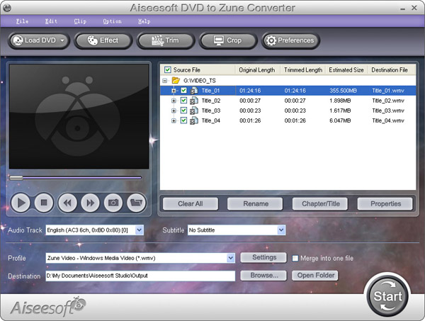Click the Destination path field
The image size is (425, 321).
(x=140, y=276)
